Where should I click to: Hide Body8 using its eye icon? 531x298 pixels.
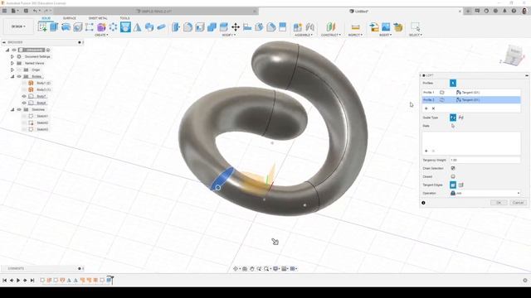pyautogui.click(x=24, y=103)
